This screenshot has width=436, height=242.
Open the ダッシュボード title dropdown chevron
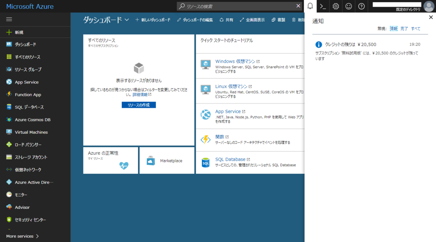point(127,20)
